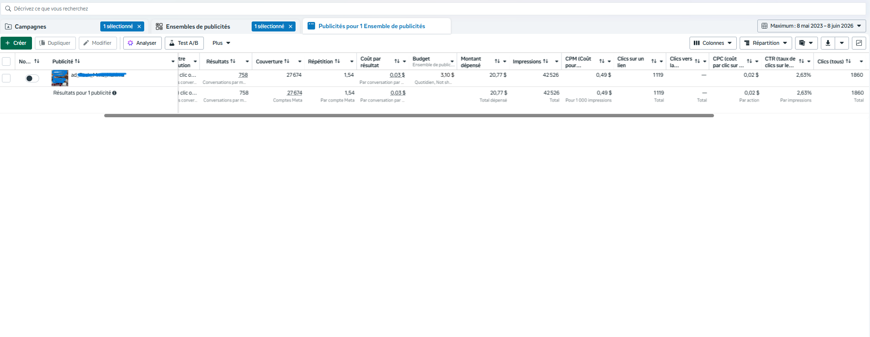870x337 pixels.
Task: Click the Test A/B flask button
Action: (184, 43)
